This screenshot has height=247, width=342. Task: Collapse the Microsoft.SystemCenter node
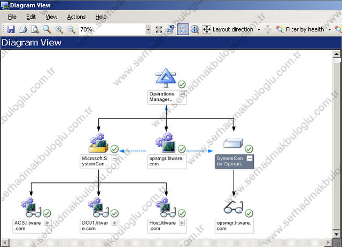coord(114,158)
